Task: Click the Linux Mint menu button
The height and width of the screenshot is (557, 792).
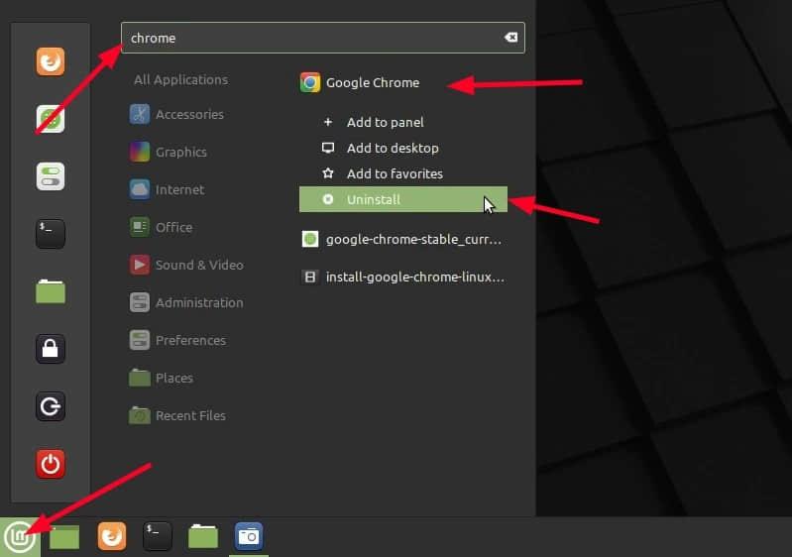Action: click(x=20, y=537)
